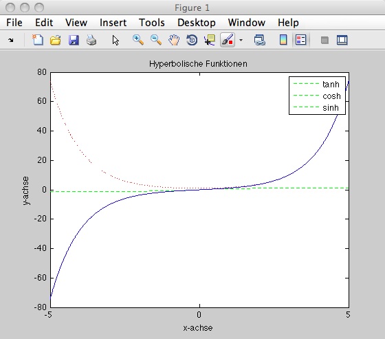Select the Pan hand tool
The width and height of the screenshot is (385, 339).
click(x=174, y=40)
